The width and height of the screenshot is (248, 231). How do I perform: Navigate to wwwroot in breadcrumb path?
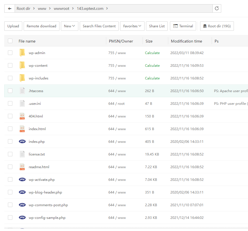point(61,8)
